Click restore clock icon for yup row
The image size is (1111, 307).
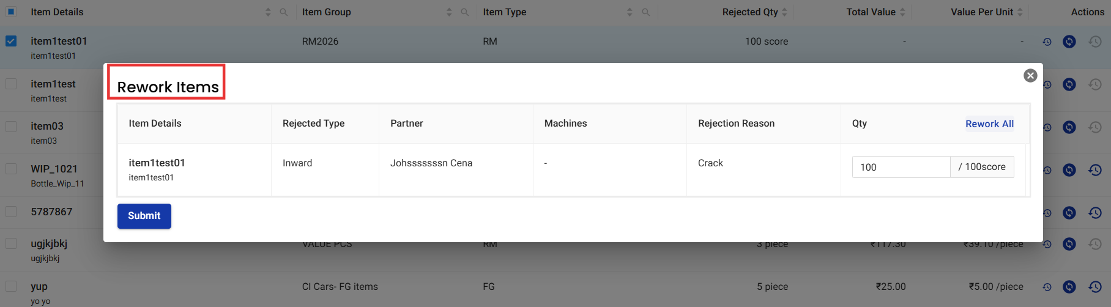tap(1094, 286)
